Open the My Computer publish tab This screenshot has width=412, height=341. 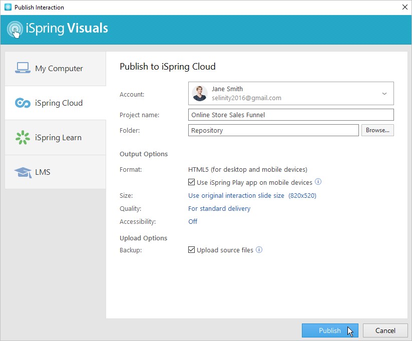point(56,69)
